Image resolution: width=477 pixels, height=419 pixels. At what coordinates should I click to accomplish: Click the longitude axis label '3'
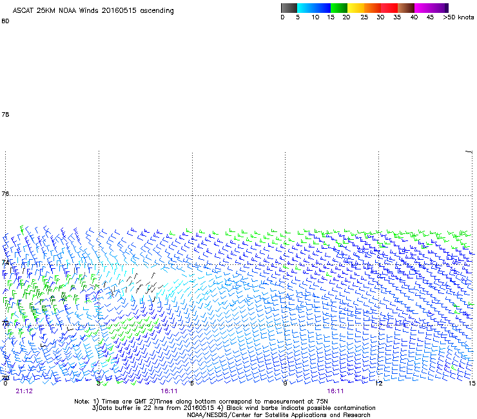99,383
